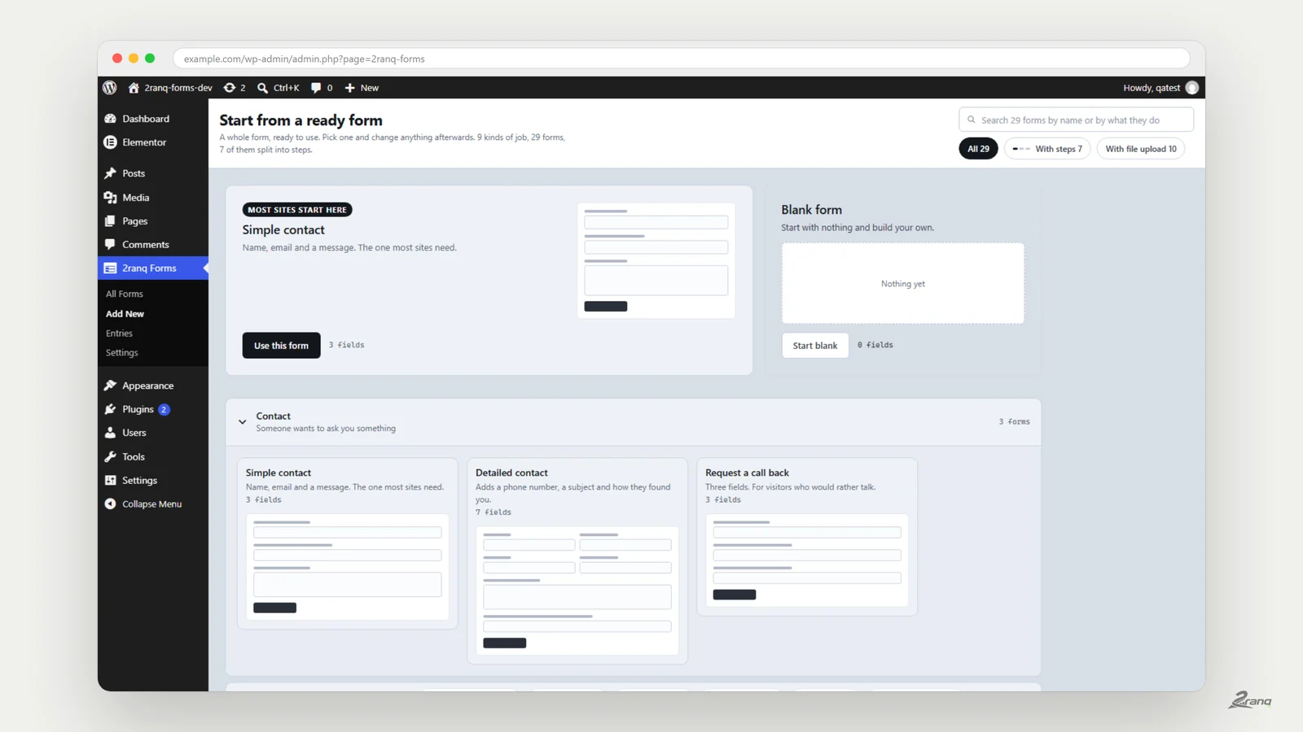Click the Blank form heading
The width and height of the screenshot is (1303, 732).
pos(812,210)
